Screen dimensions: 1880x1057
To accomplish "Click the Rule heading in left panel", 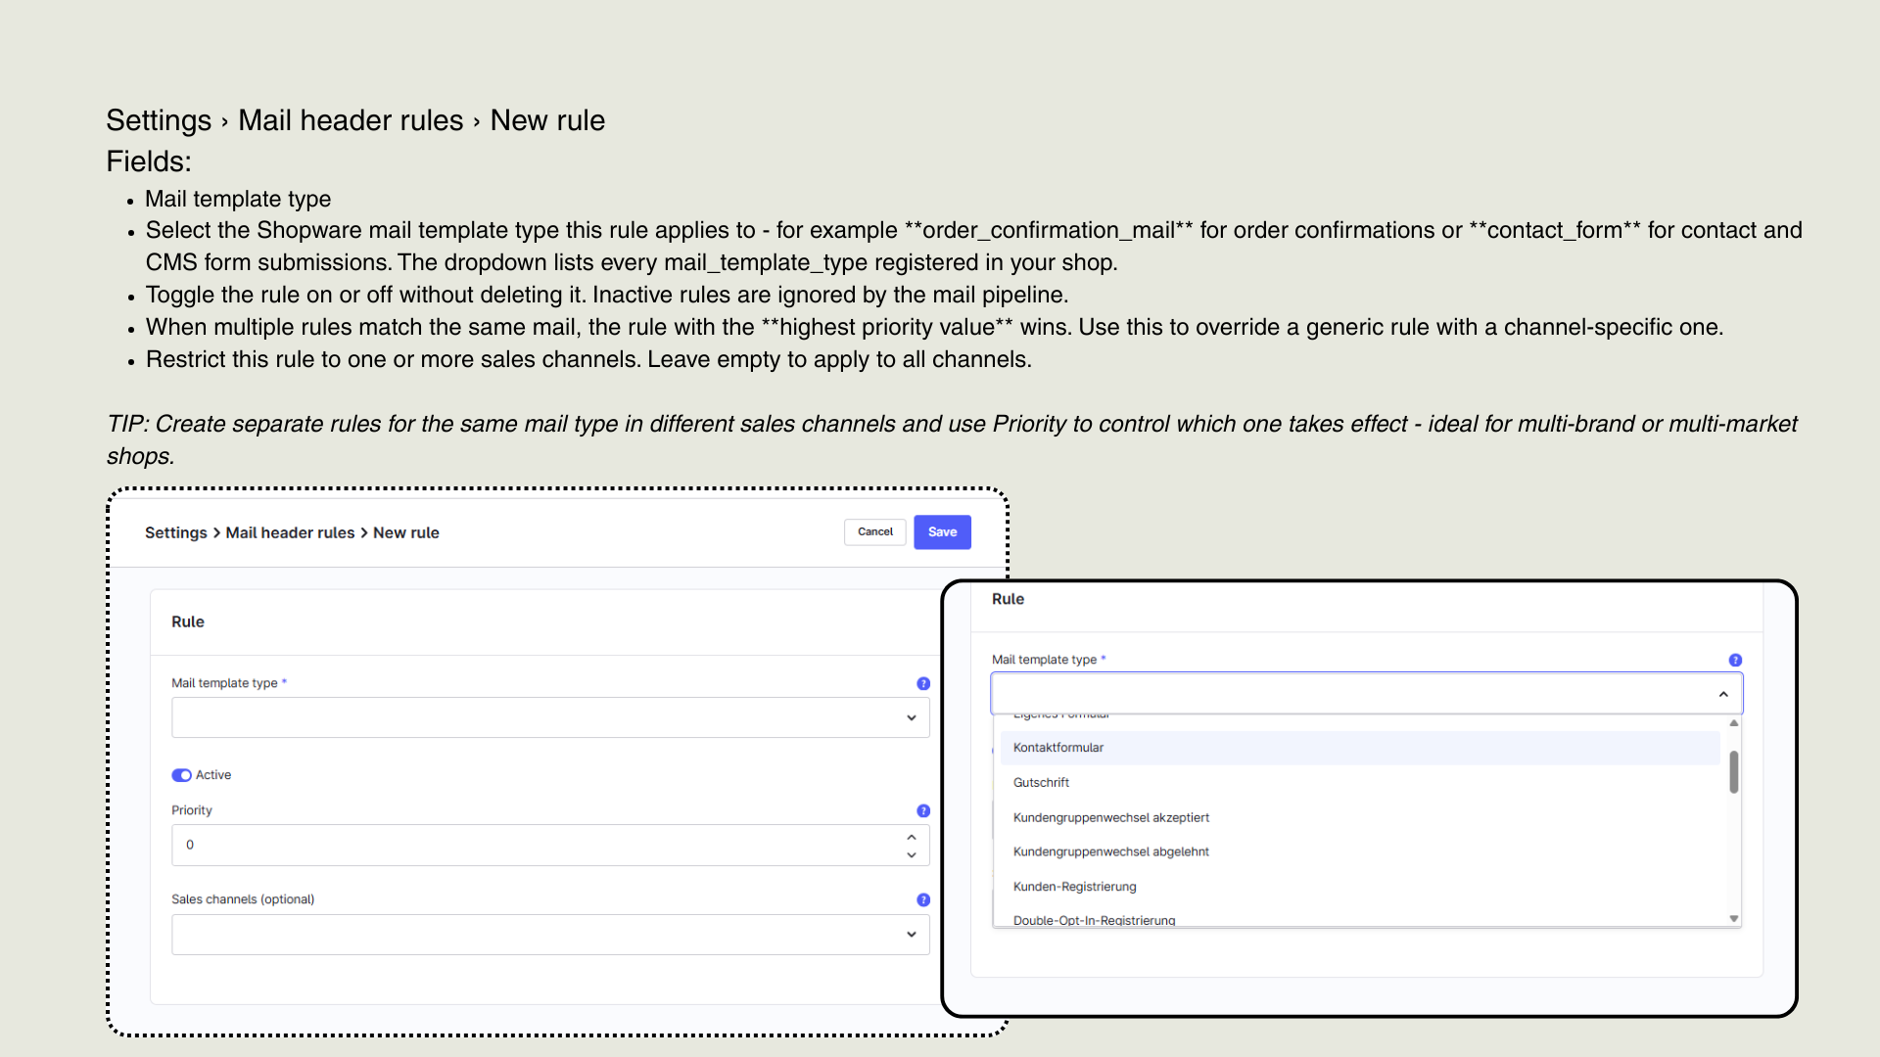I will click(x=188, y=621).
